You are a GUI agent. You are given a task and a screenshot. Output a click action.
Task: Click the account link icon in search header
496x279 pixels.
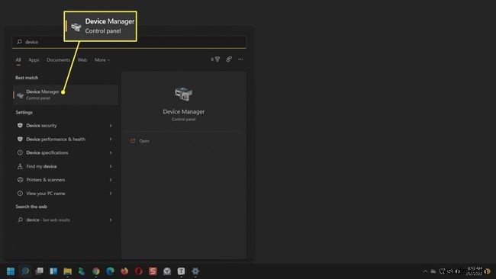tap(229, 59)
